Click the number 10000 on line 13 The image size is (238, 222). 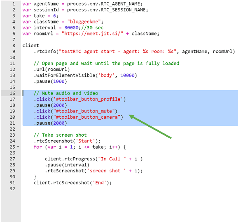point(127,75)
